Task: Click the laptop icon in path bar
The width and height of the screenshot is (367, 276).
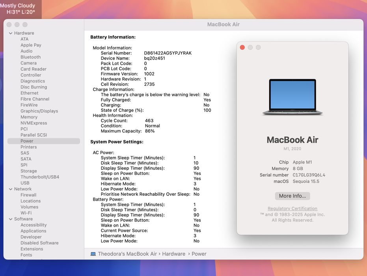Action: (93, 254)
